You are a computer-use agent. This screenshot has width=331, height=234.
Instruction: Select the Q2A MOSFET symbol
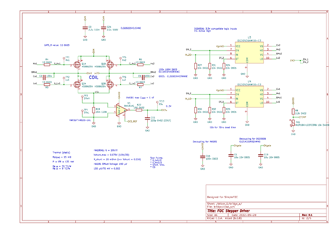77,85
